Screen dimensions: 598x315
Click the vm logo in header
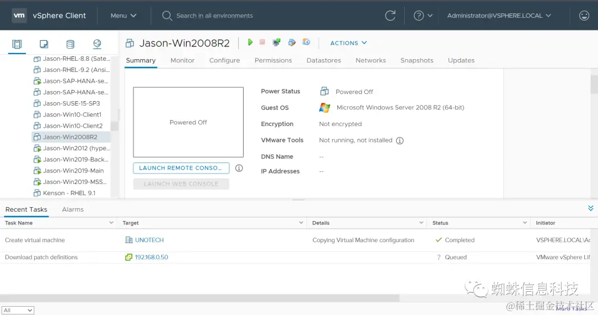(x=19, y=15)
